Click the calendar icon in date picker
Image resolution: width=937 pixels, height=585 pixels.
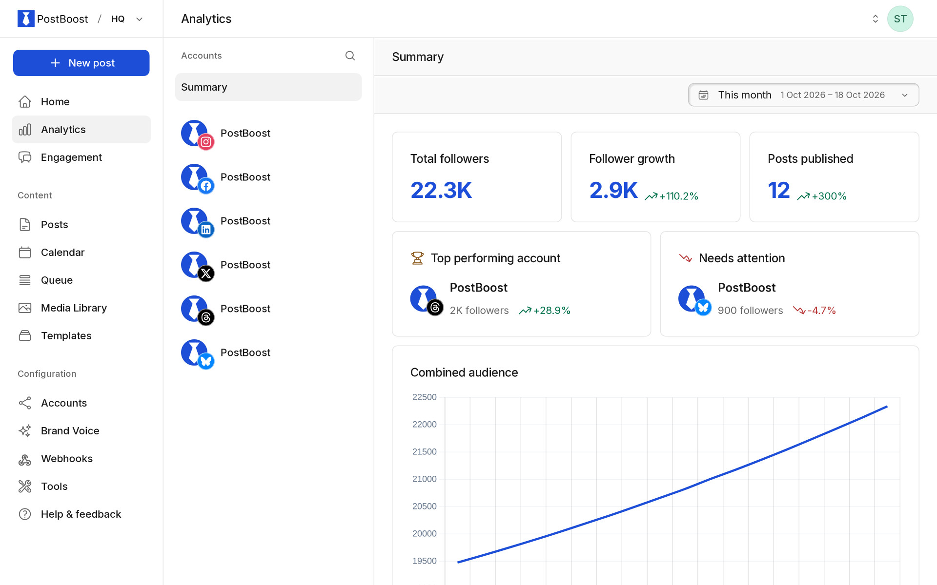click(703, 95)
